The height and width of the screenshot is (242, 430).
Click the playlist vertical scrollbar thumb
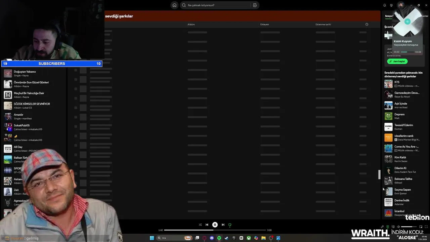[x=379, y=174]
